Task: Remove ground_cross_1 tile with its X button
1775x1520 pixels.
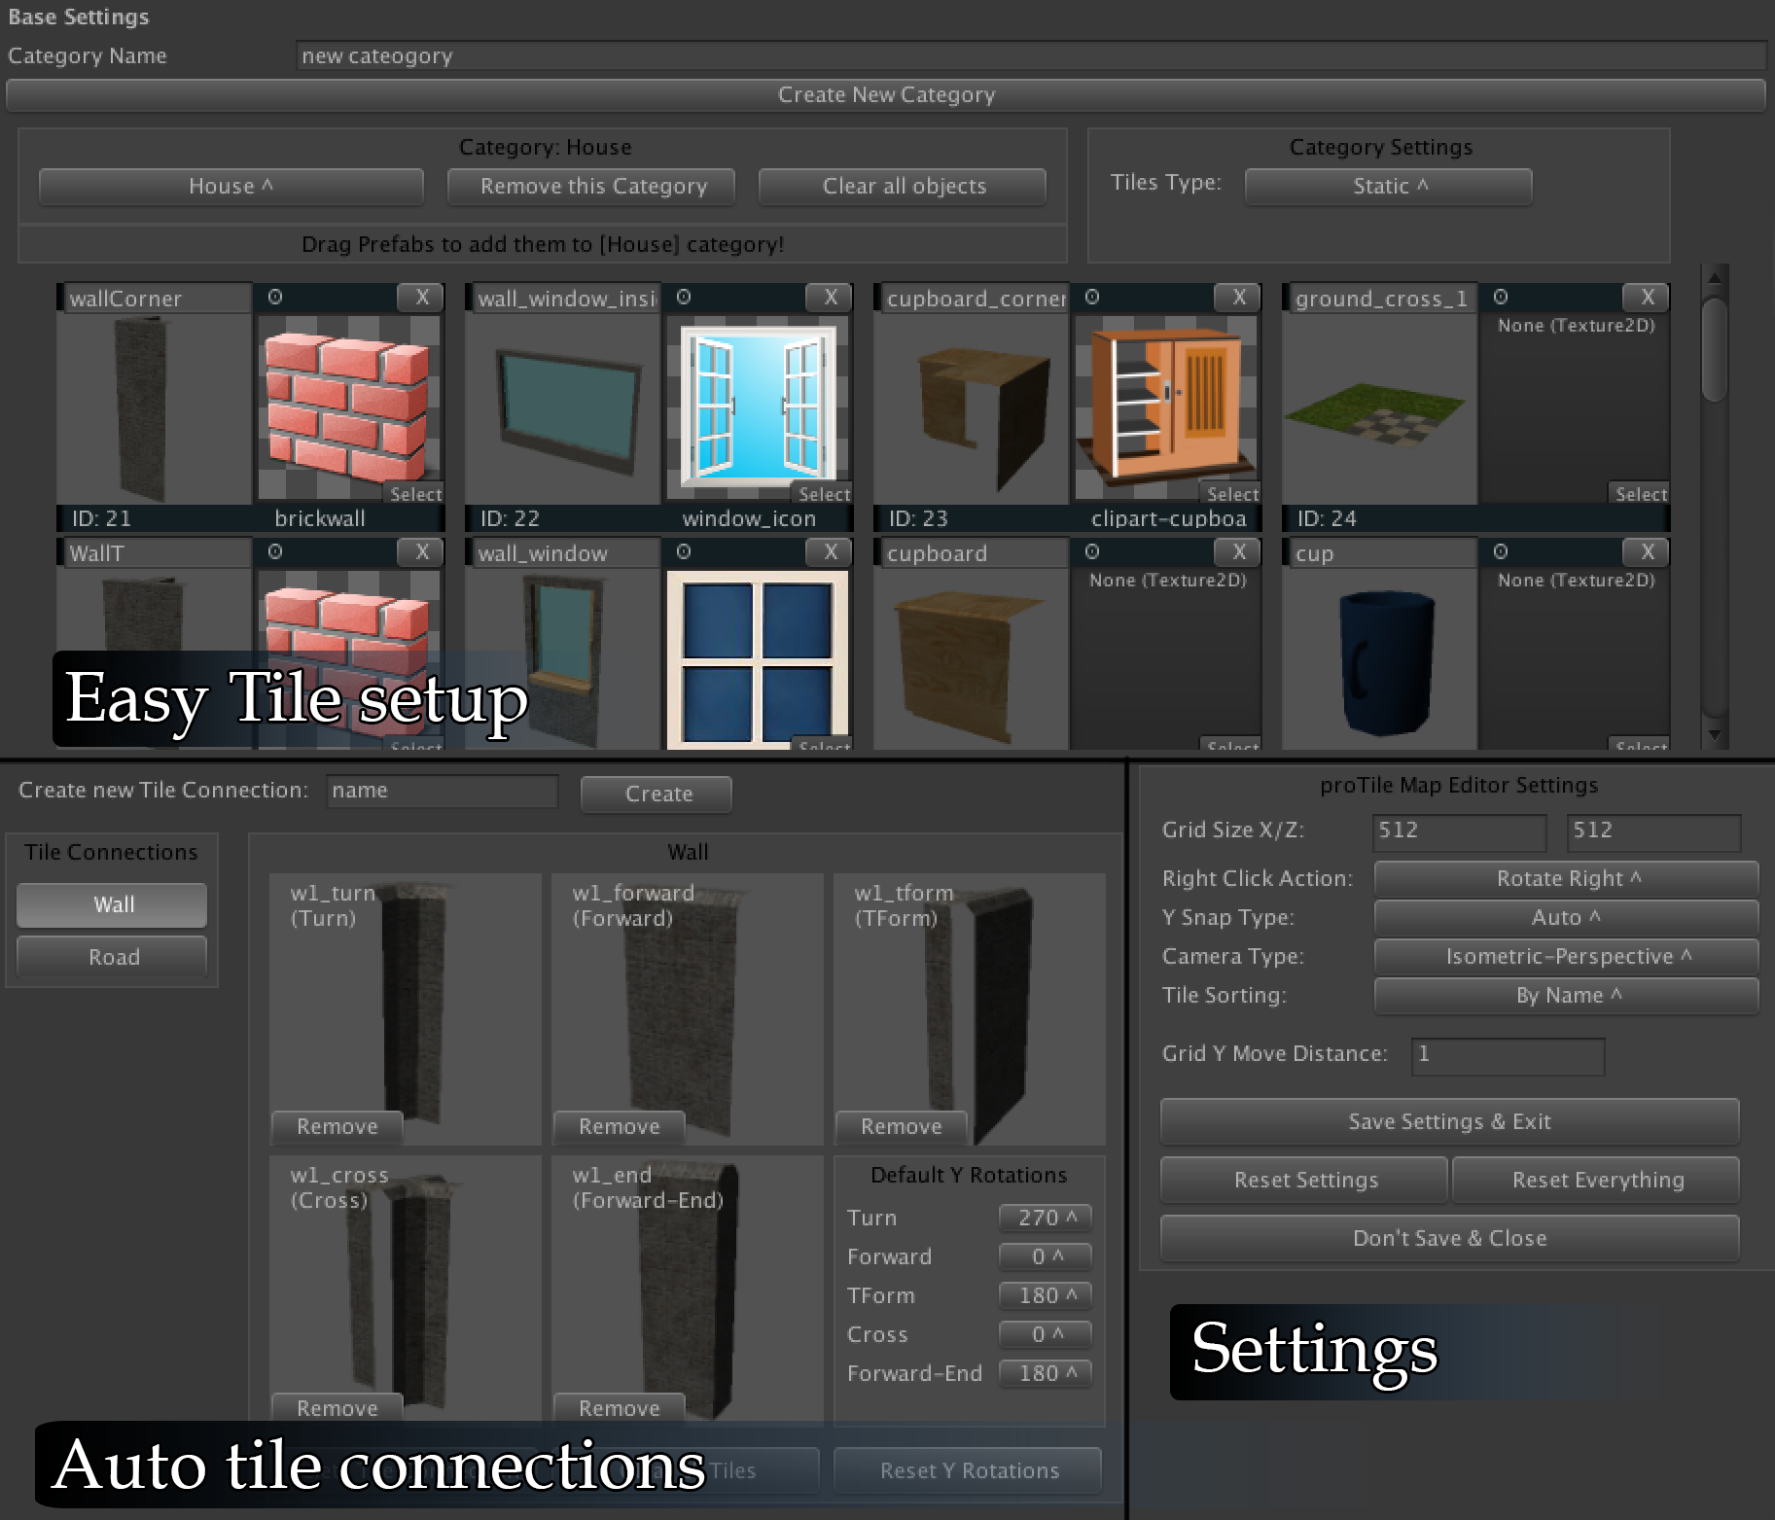Action: [1647, 298]
